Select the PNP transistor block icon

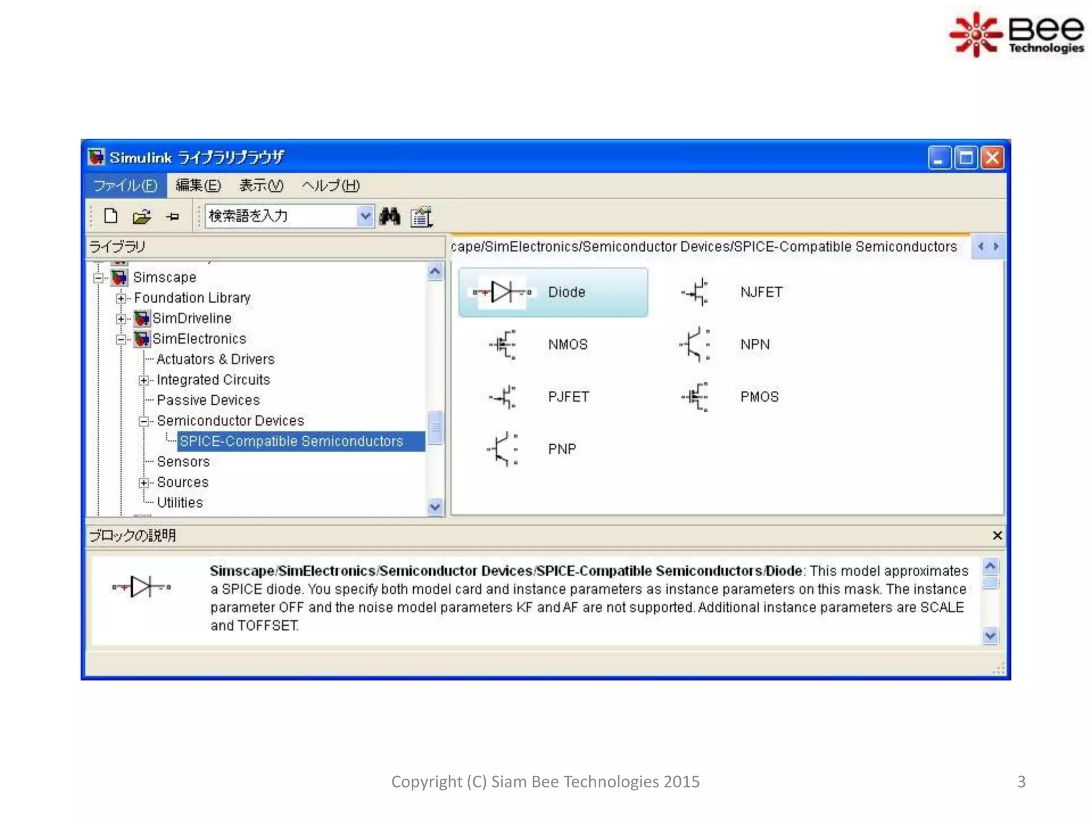tap(502, 449)
